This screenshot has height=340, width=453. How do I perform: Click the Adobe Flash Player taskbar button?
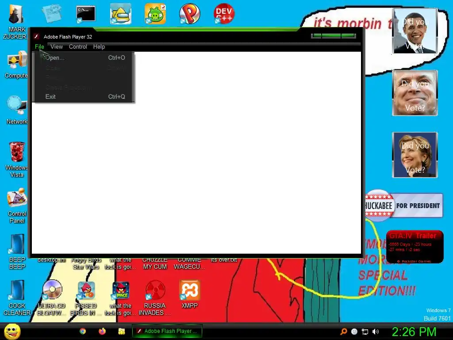click(167, 331)
